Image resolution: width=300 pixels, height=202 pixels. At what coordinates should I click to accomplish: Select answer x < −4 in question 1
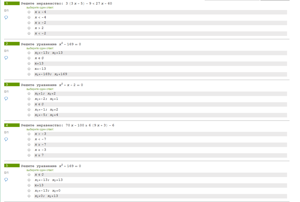click(29, 17)
